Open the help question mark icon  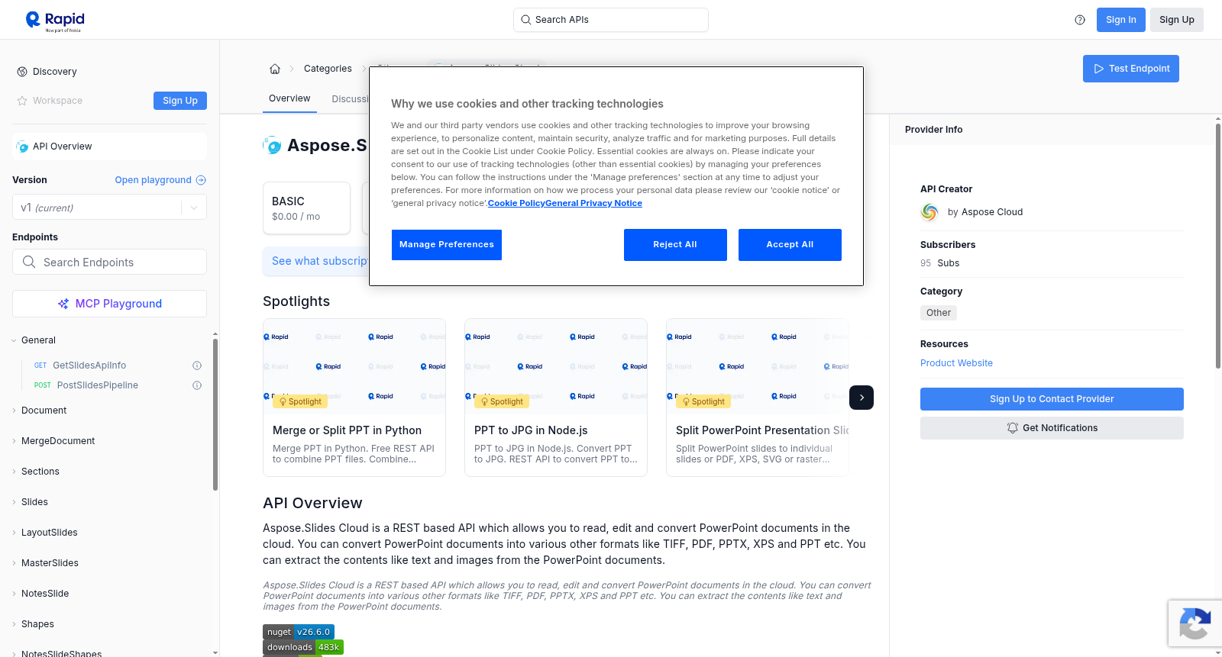click(1080, 20)
